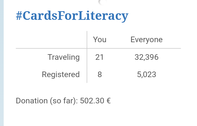Click your registered count of 8

click(100, 74)
